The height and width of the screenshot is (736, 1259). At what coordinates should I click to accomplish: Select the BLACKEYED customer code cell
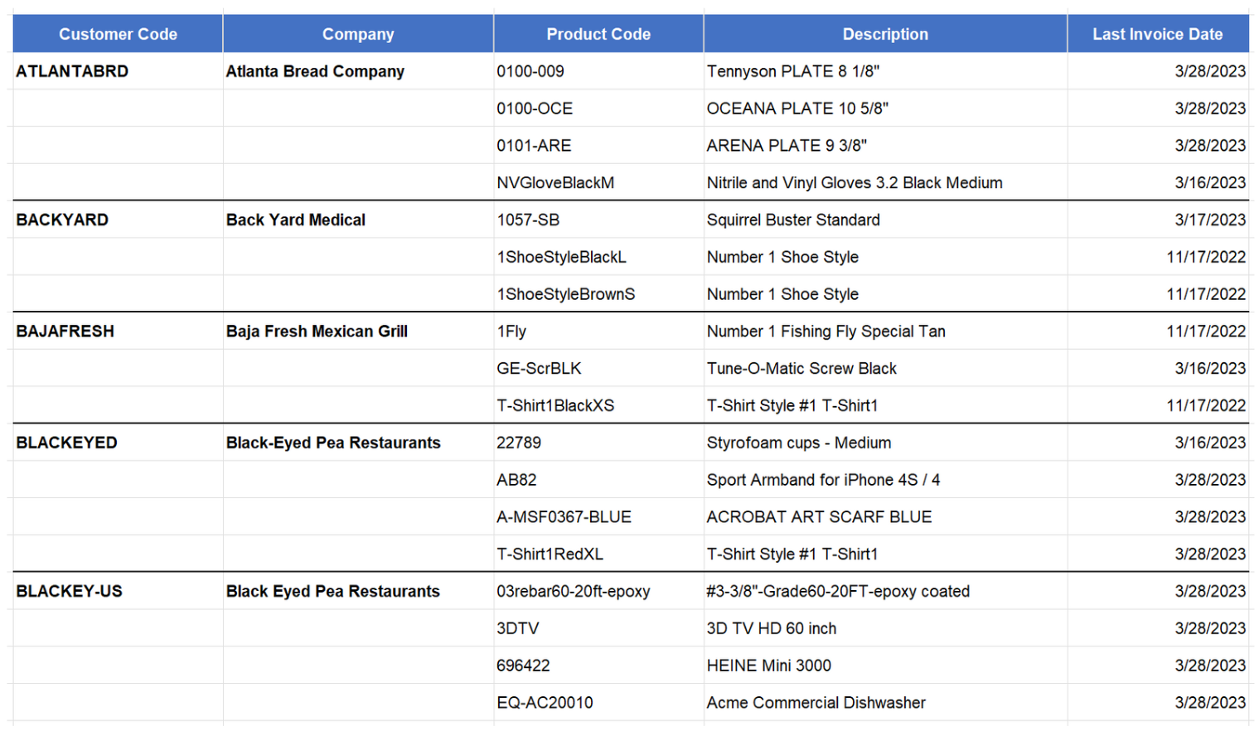pyautogui.click(x=67, y=443)
